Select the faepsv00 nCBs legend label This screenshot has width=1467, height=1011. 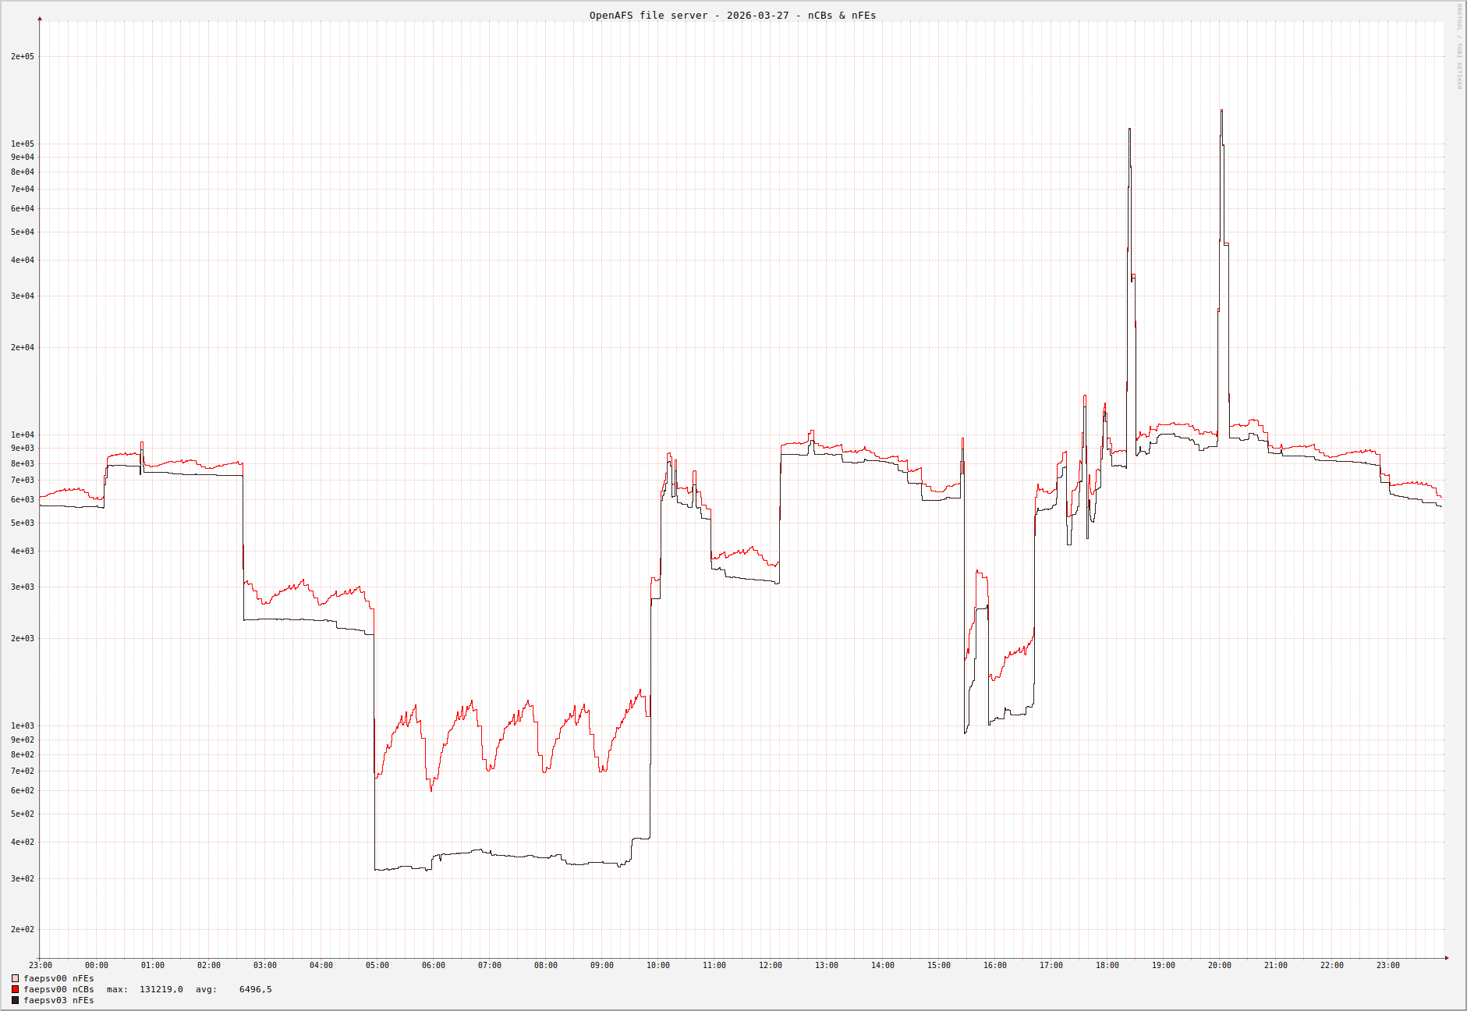58,989
